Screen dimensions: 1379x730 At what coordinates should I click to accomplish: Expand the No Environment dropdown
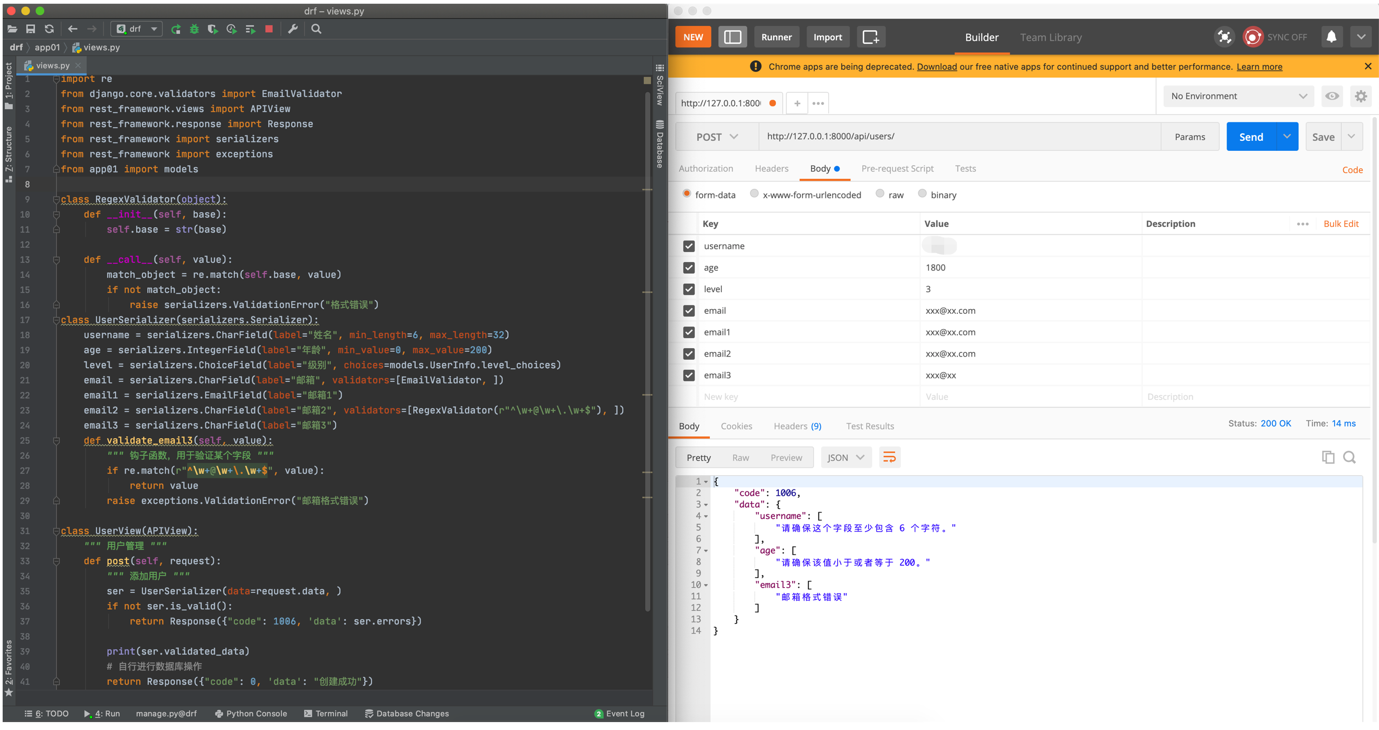point(1238,97)
